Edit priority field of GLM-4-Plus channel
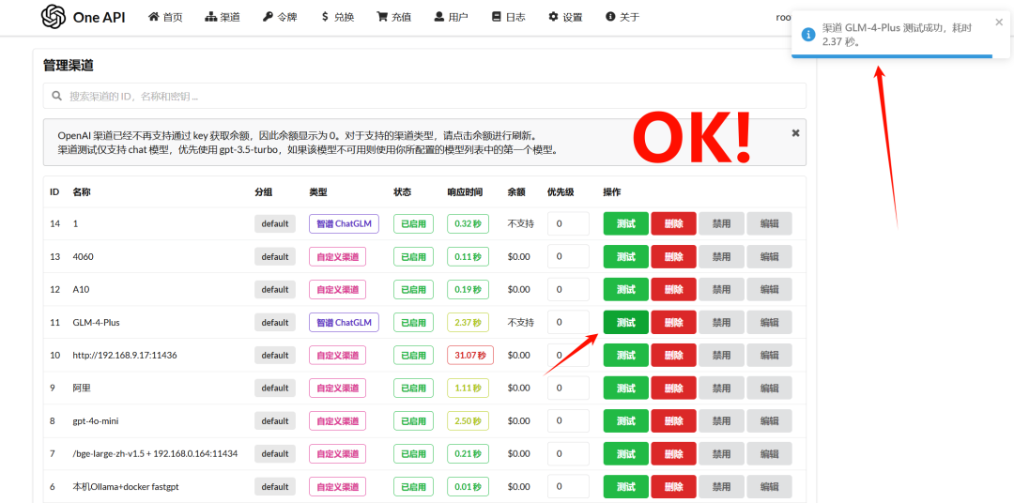Viewport: 1014px width, 503px height. point(568,322)
